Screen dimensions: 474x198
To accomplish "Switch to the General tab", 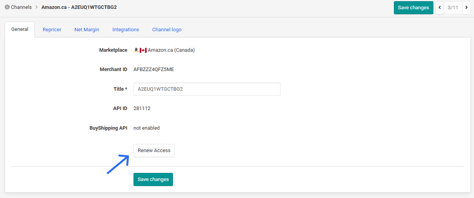I will tap(20, 29).
